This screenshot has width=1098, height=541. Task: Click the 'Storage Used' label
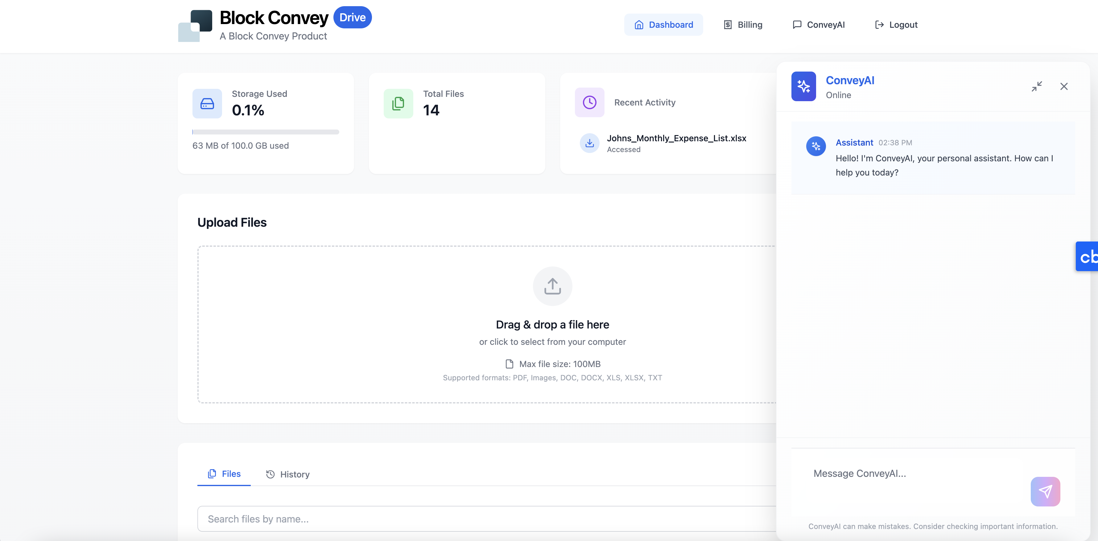click(259, 94)
